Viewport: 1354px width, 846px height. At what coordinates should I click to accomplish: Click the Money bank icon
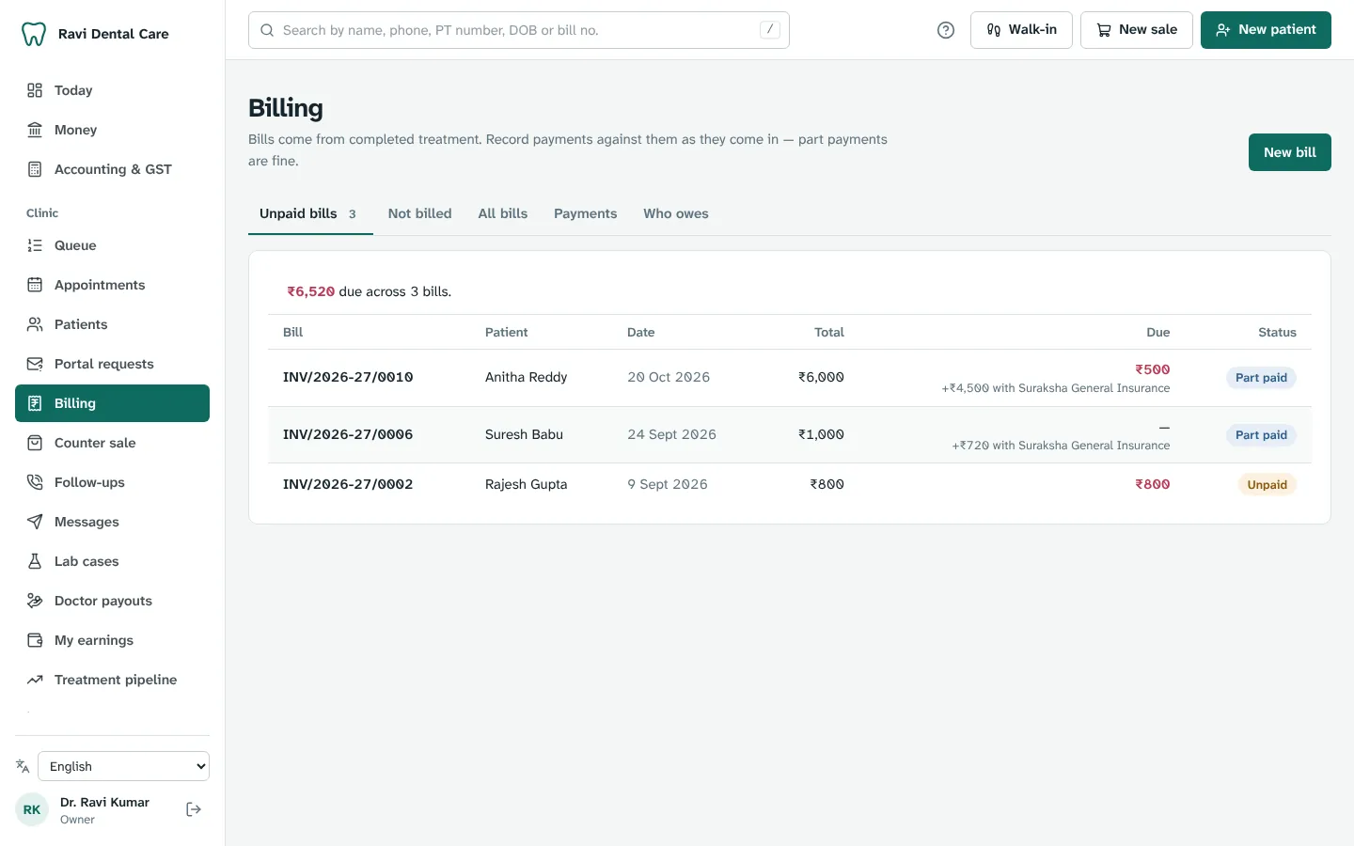35,130
